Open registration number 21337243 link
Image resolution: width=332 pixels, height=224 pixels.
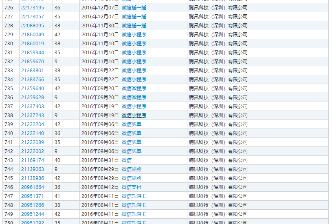tap(33, 115)
